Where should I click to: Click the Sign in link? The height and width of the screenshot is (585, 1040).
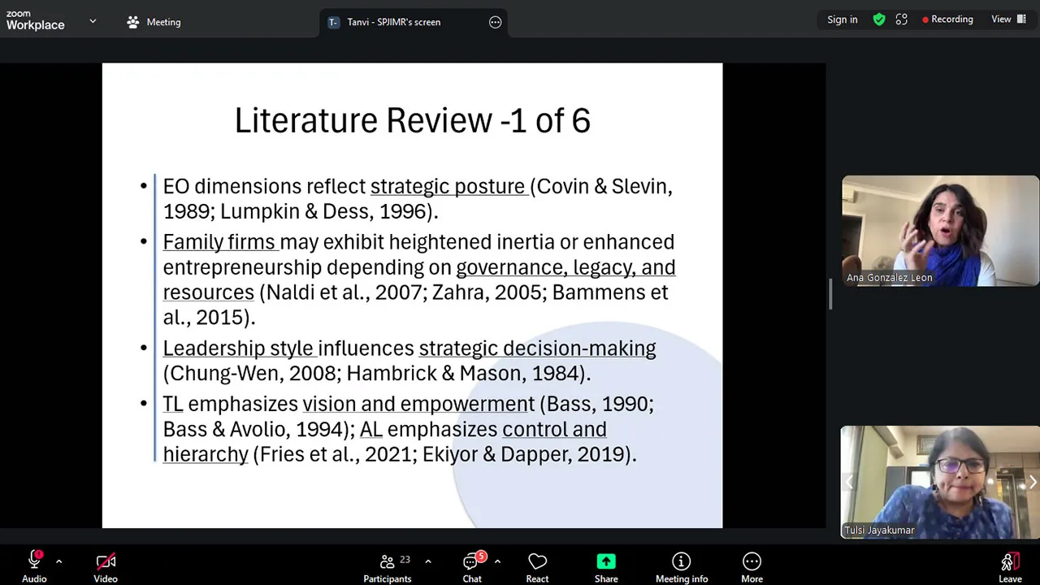click(x=842, y=19)
